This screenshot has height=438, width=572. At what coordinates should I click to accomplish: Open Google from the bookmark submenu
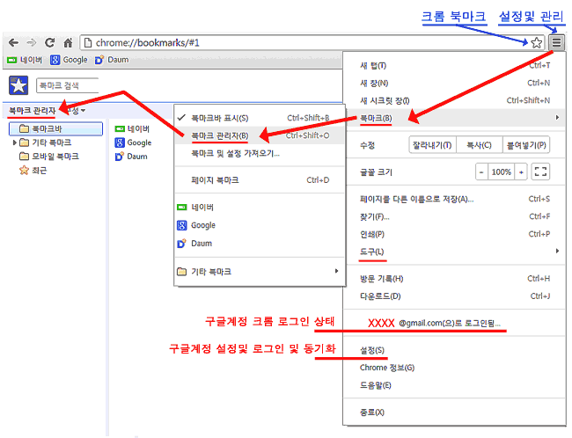click(x=260, y=225)
